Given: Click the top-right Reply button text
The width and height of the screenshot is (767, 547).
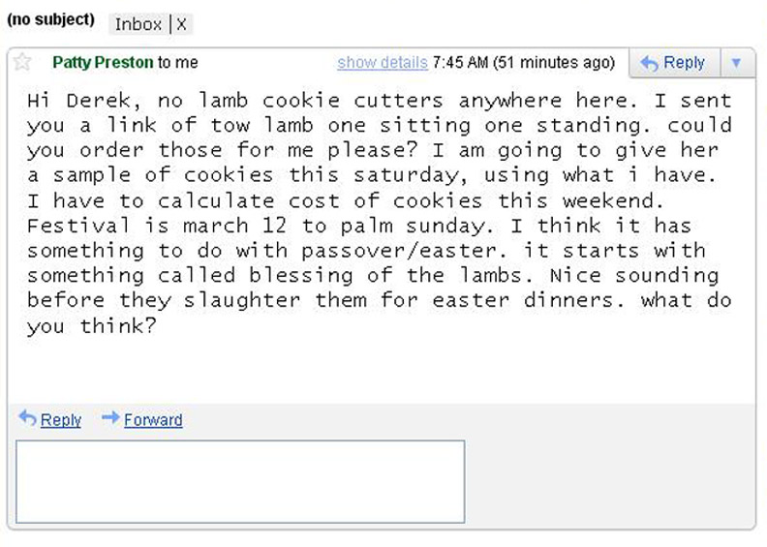Looking at the screenshot, I should [684, 63].
